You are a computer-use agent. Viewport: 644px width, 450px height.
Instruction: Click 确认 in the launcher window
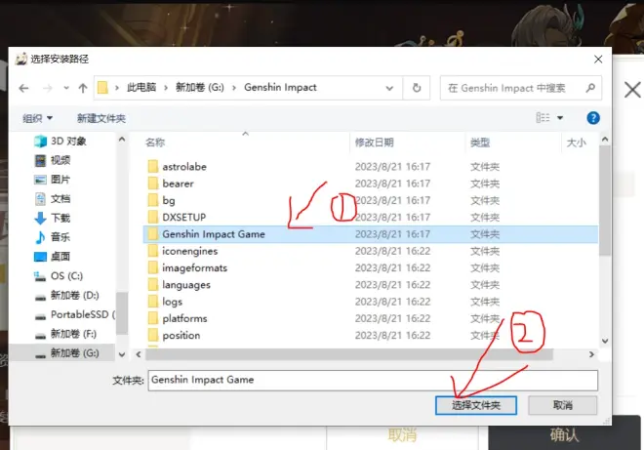click(564, 434)
